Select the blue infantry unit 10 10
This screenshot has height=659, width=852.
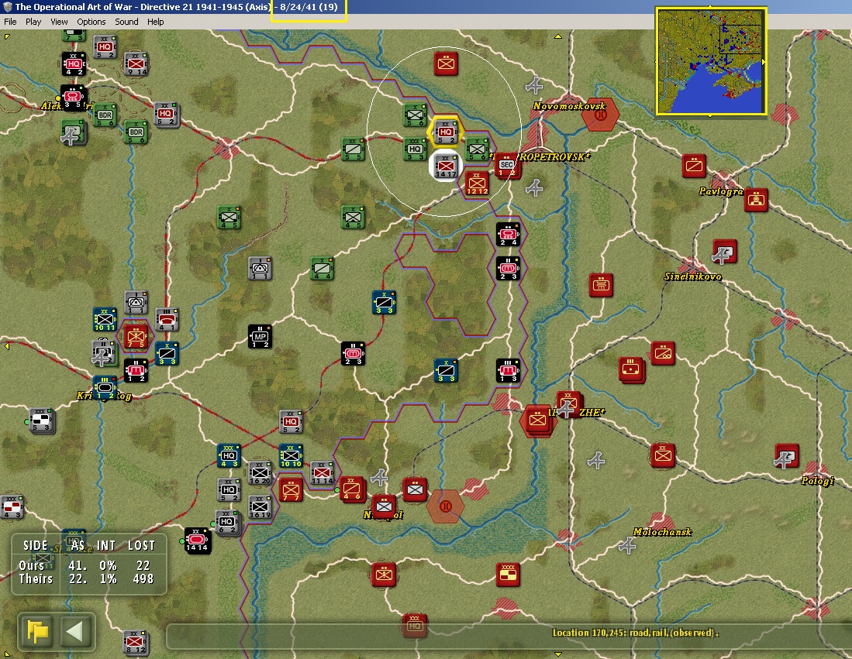291,455
